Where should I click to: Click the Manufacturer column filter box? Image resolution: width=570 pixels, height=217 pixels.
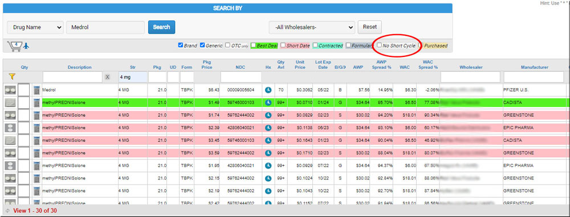point(534,77)
